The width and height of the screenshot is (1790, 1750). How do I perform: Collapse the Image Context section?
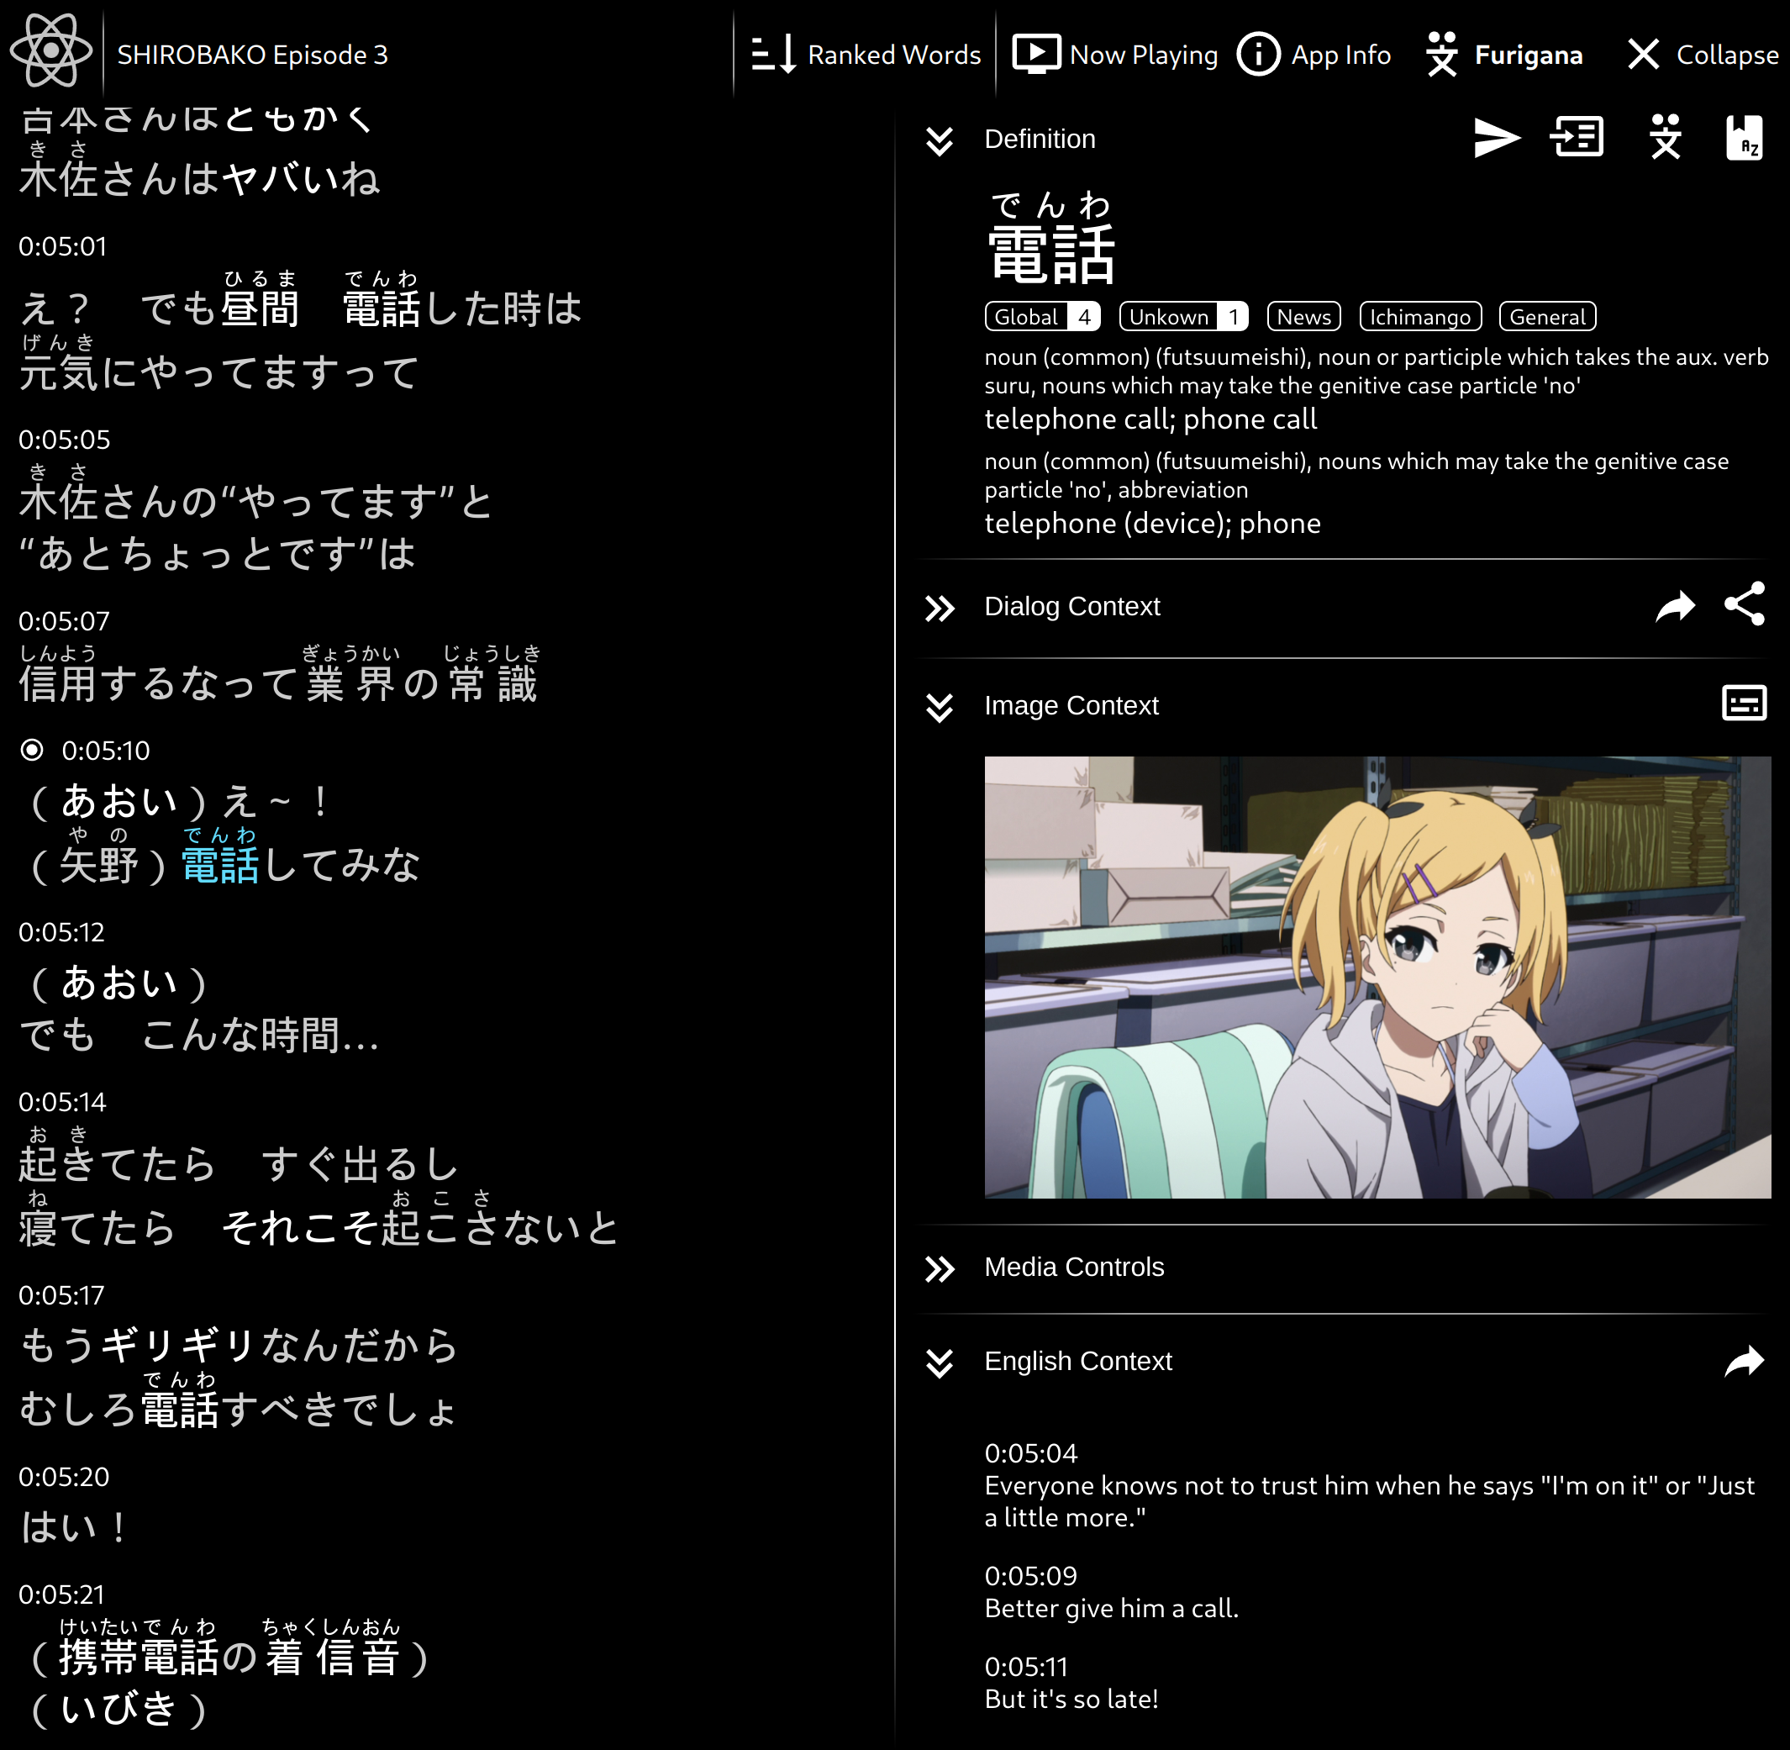point(939,706)
